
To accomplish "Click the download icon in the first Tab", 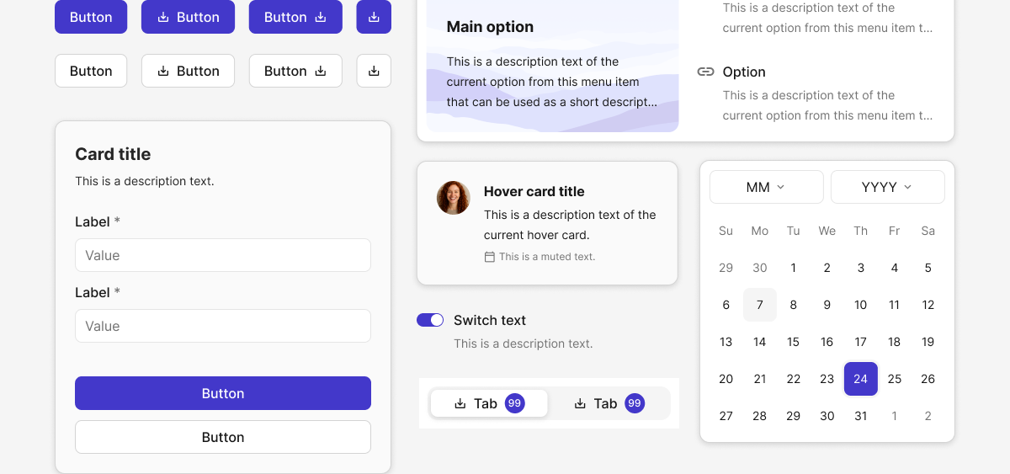I will (460, 403).
